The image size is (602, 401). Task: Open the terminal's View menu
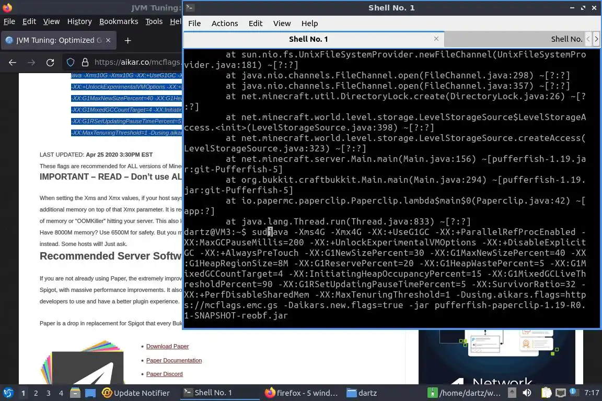click(x=282, y=23)
